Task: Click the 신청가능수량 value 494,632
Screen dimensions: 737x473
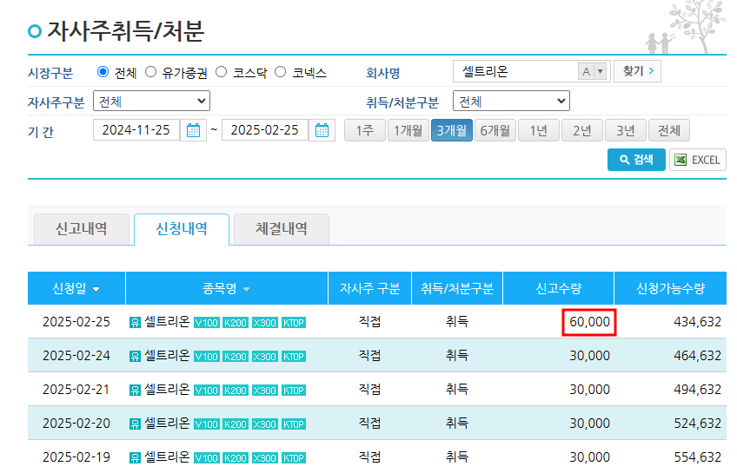Action: (x=698, y=390)
